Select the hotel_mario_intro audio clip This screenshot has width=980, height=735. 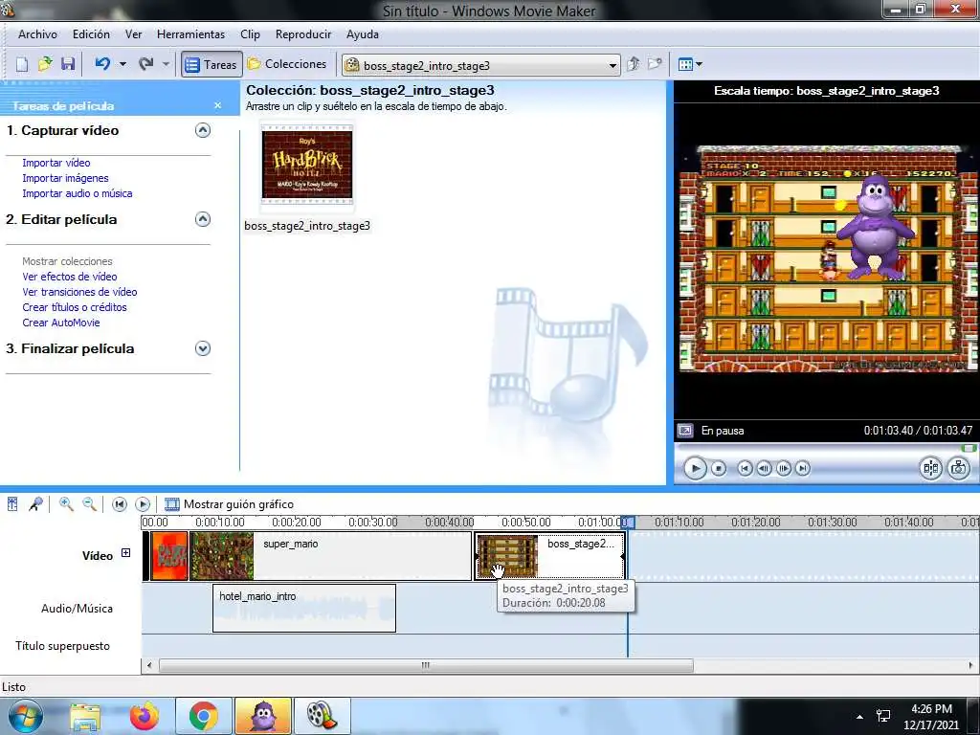pos(304,608)
